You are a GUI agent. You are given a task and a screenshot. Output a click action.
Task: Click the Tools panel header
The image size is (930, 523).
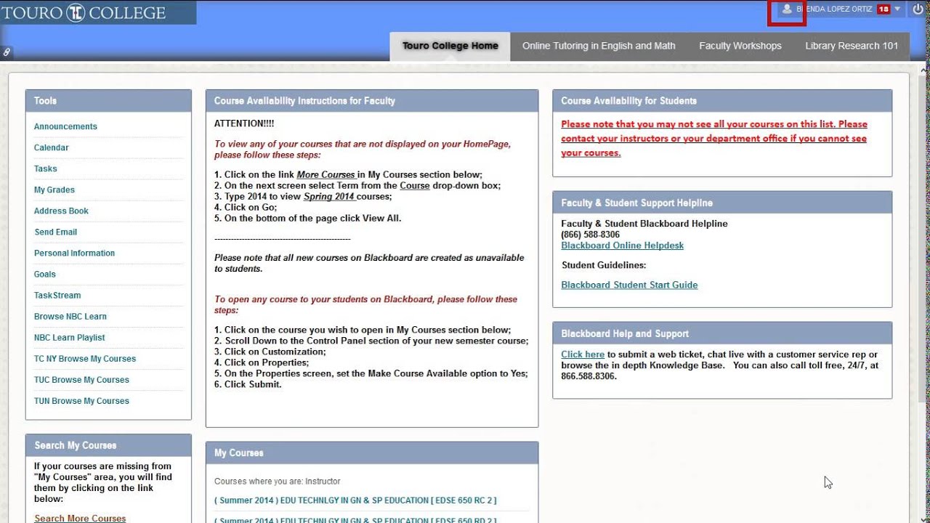click(108, 101)
